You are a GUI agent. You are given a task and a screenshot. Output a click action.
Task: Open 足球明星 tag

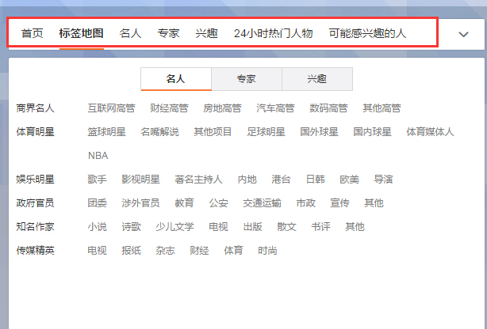tap(267, 132)
